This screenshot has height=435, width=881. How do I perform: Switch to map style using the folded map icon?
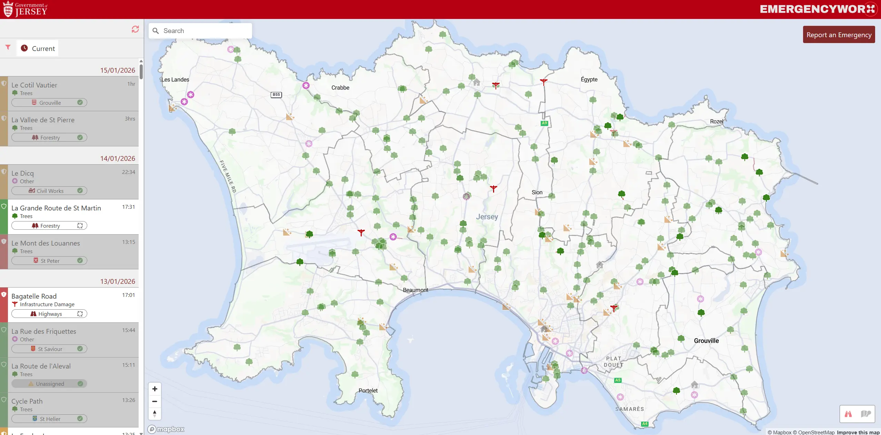pyautogui.click(x=866, y=414)
